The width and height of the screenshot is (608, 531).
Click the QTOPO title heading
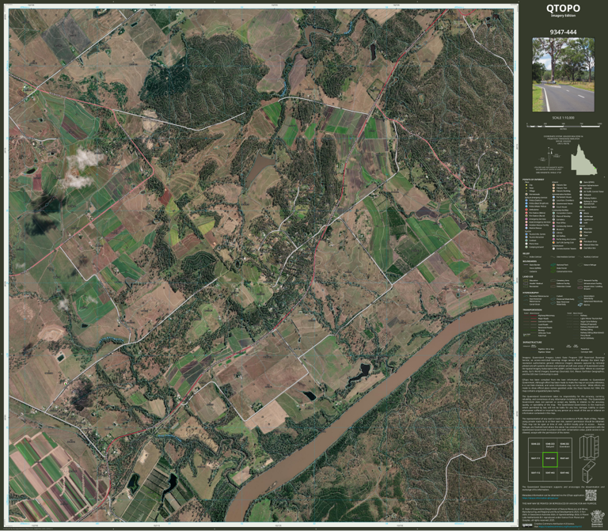coord(563,8)
